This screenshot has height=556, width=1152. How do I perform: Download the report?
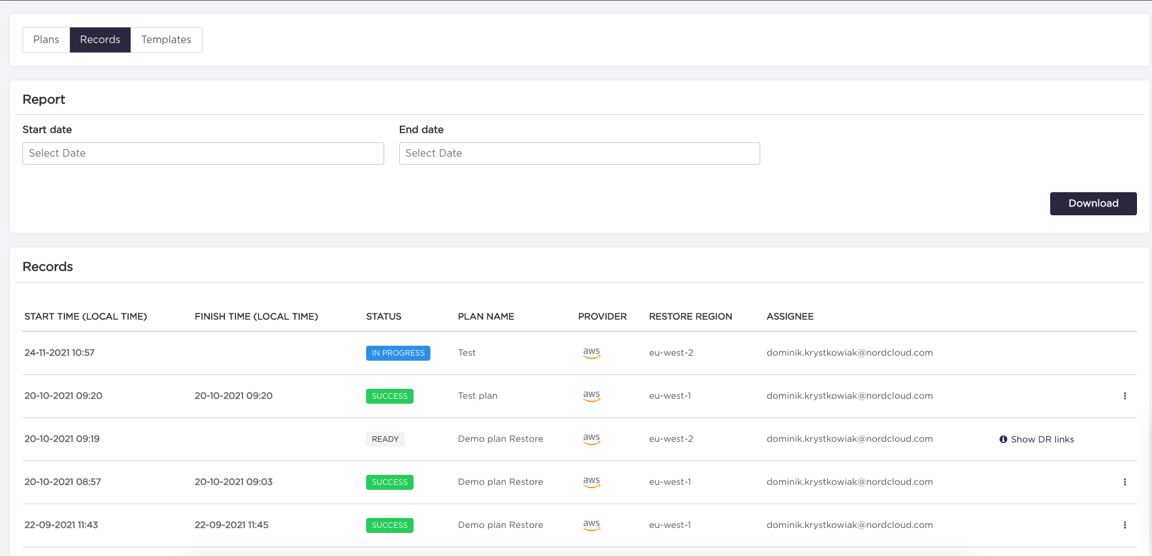1093,203
